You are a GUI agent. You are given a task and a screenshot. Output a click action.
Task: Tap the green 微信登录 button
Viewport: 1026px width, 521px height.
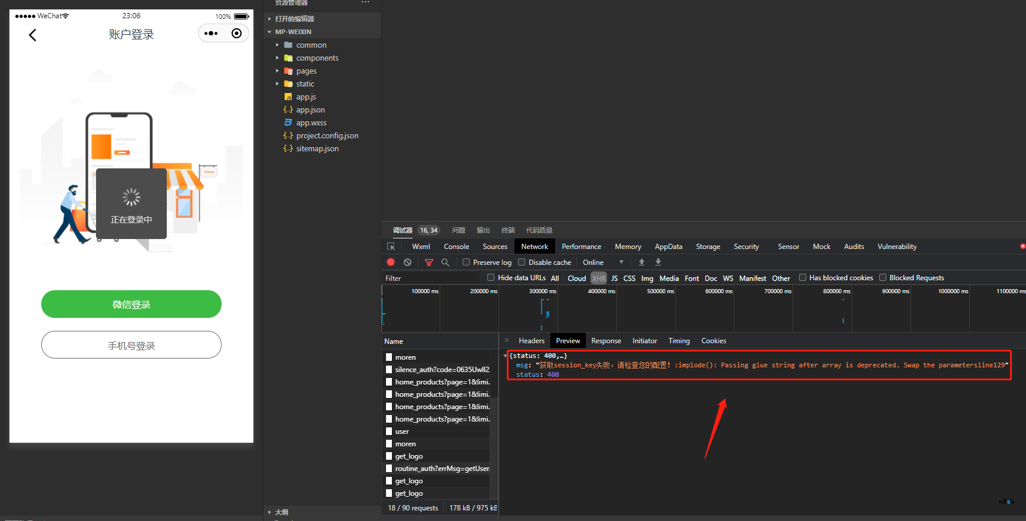click(x=131, y=304)
